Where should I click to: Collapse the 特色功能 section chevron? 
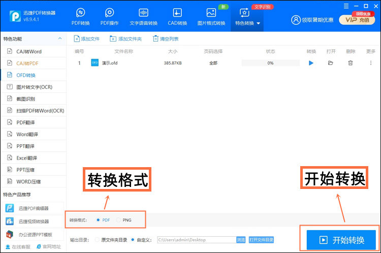coord(60,39)
